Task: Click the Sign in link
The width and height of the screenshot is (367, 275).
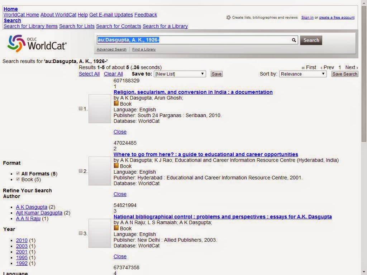Action: point(307,17)
